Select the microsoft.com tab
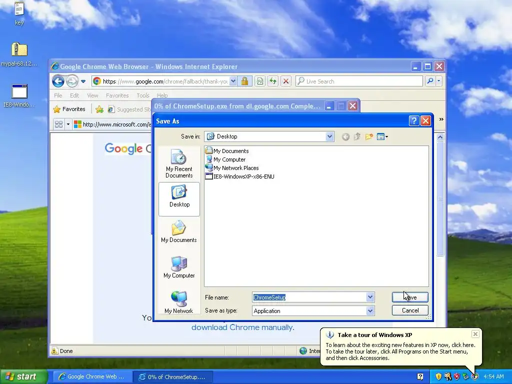512x384 pixels. [x=112, y=124]
